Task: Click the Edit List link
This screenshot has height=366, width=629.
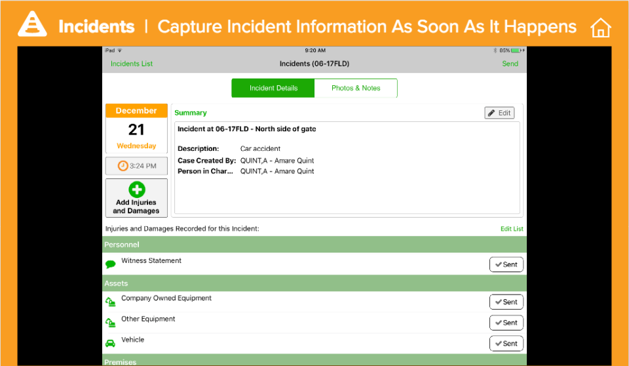Action: coord(512,229)
